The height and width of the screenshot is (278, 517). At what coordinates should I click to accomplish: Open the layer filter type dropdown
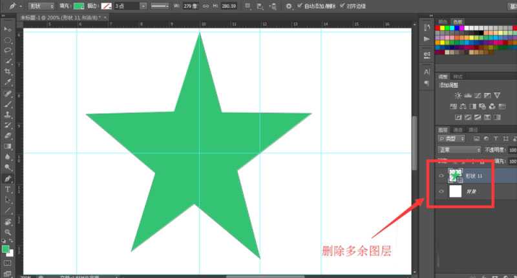[451, 139]
